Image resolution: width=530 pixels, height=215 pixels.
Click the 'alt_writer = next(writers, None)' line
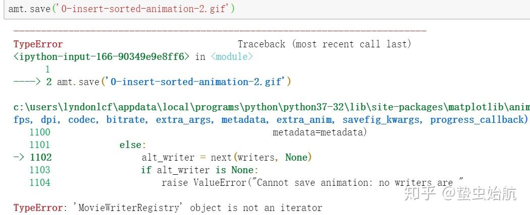coord(227,158)
